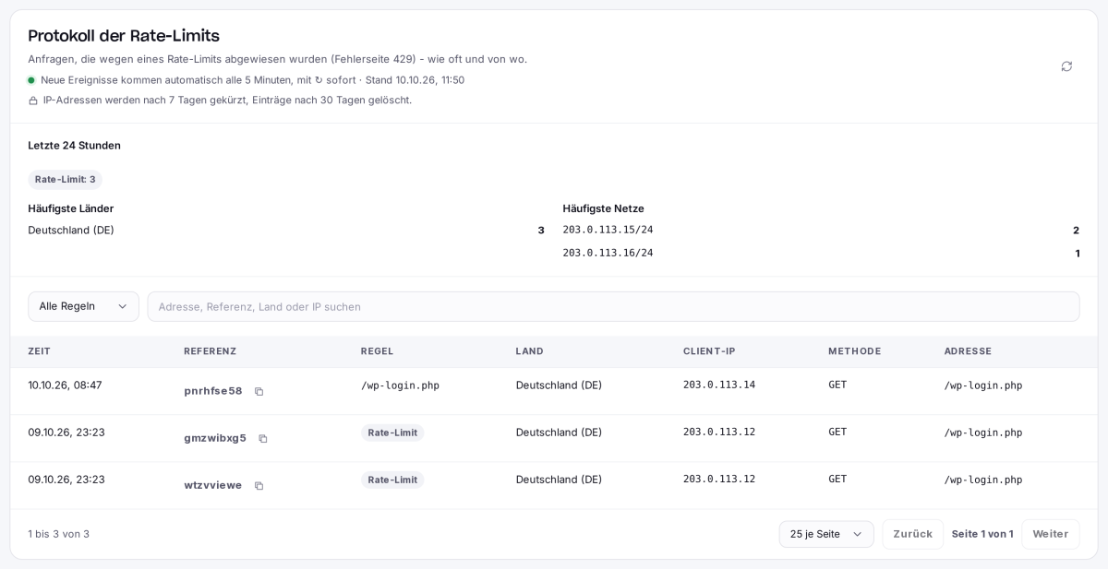The height and width of the screenshot is (569, 1108).
Task: Click the reference text gmzwibxg5
Action: 215,438
